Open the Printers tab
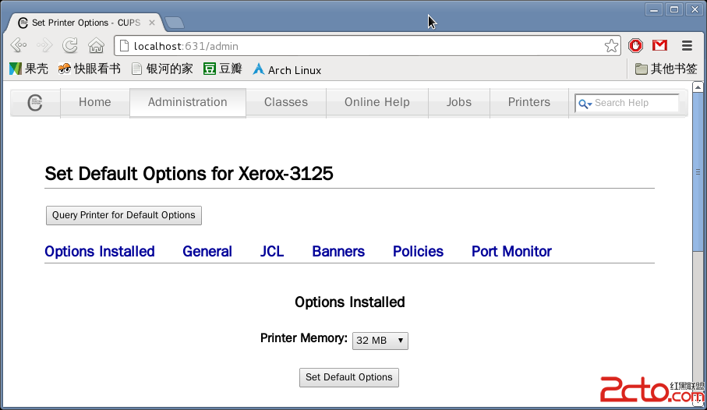 [529, 102]
